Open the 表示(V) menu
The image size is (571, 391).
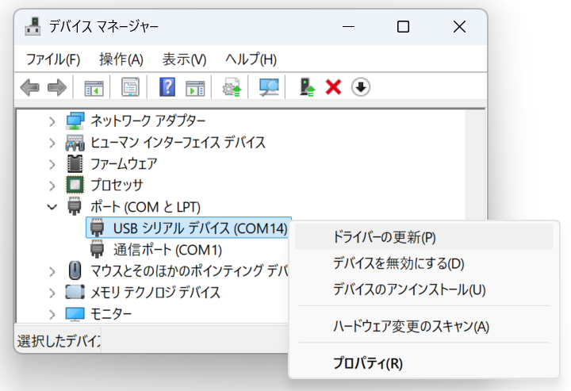[184, 59]
